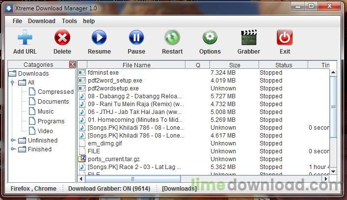Click the red Delete icon
Image resolution: width=347 pixels, height=200 pixels.
[62, 37]
